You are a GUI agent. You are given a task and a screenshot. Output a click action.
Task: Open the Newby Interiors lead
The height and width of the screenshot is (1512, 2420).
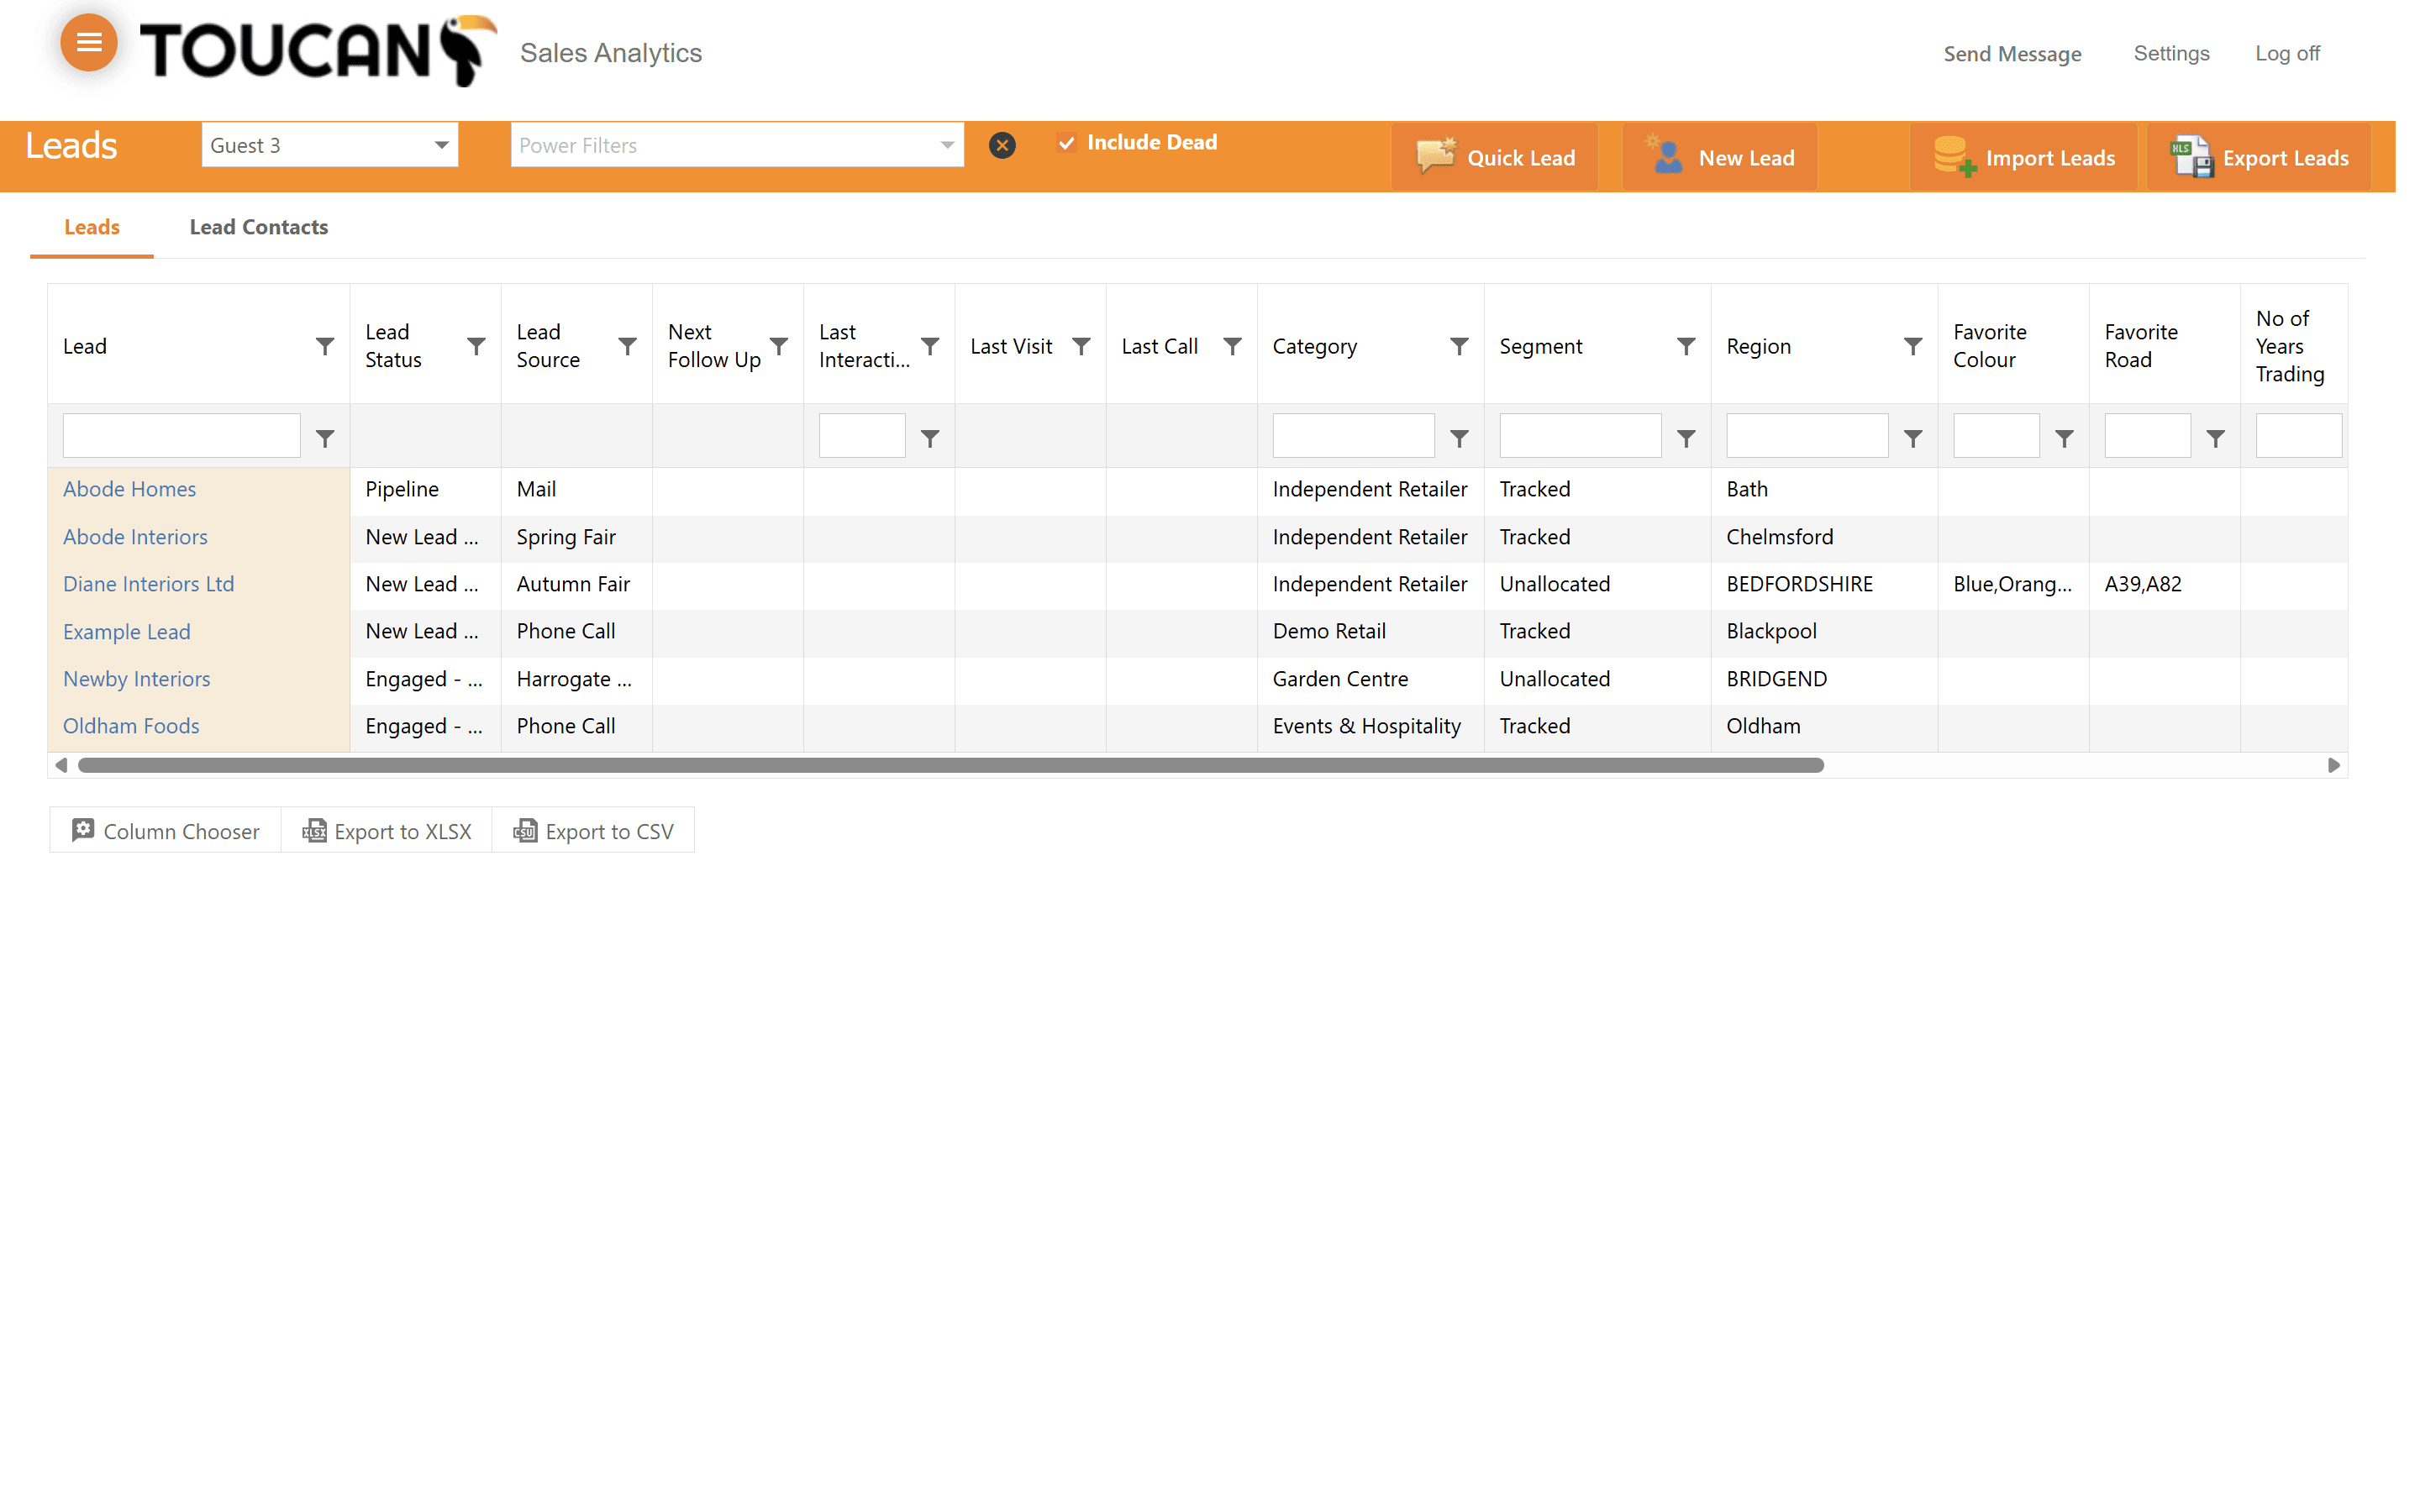click(137, 679)
